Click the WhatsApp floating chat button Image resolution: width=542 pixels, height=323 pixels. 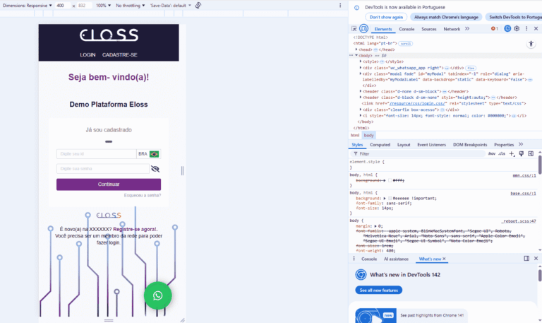(x=157, y=295)
